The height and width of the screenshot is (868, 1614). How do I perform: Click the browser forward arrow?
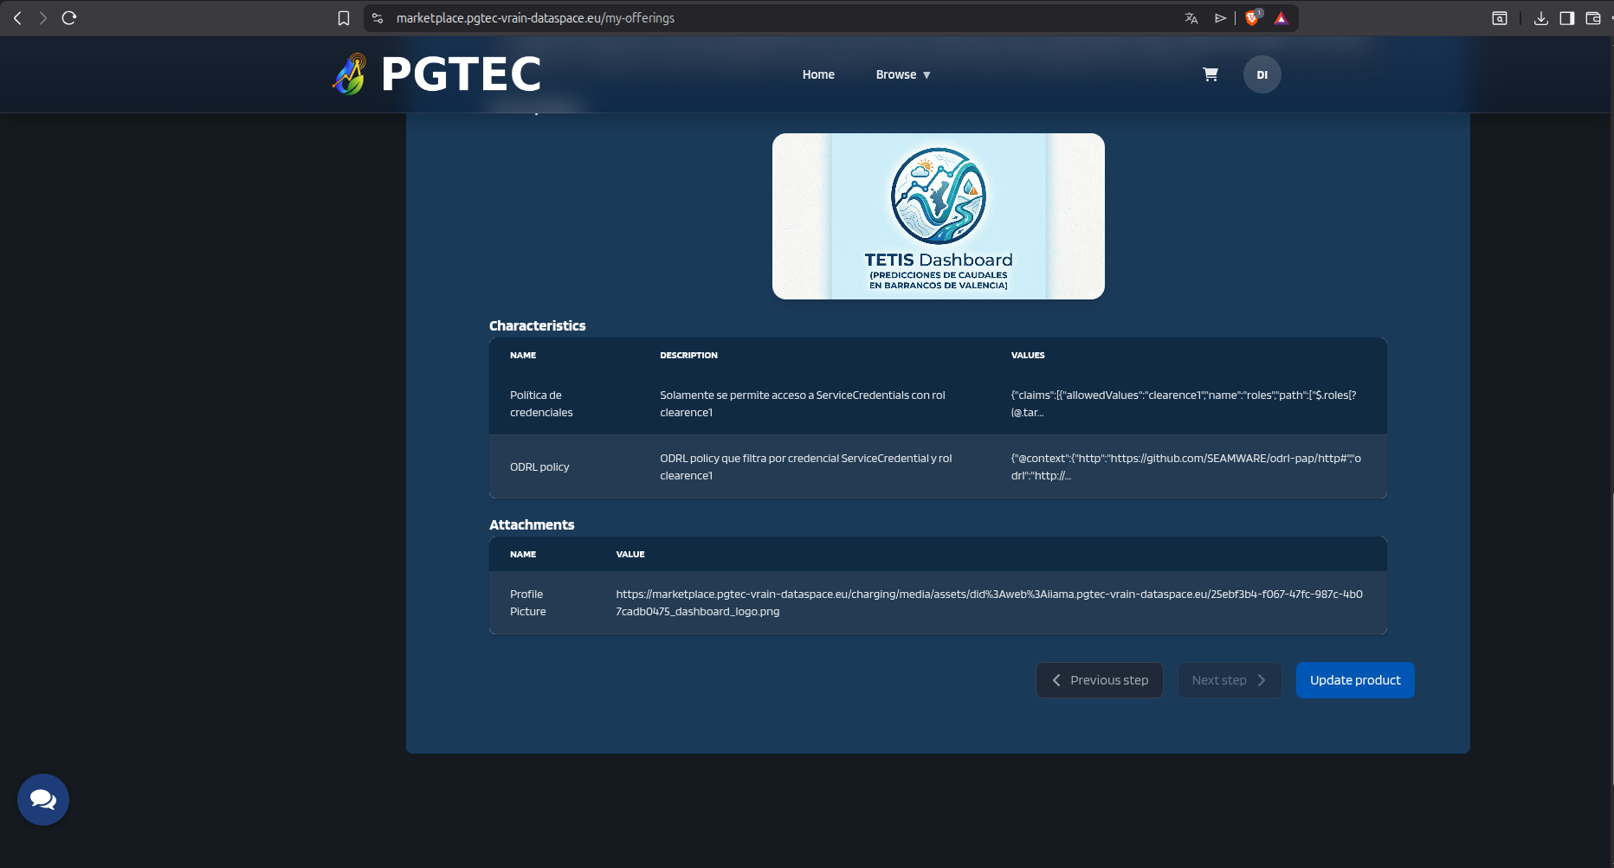pos(42,18)
